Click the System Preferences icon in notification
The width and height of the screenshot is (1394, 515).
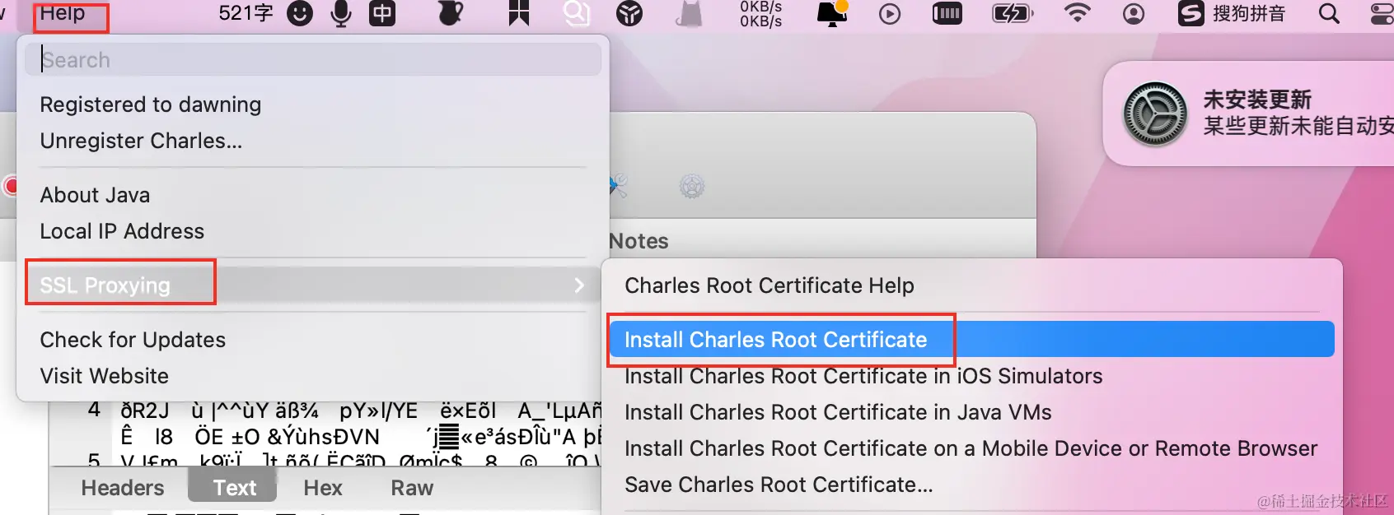click(1155, 114)
